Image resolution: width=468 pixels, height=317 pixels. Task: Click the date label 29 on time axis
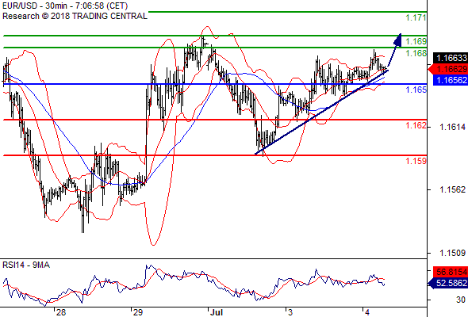click(x=138, y=312)
